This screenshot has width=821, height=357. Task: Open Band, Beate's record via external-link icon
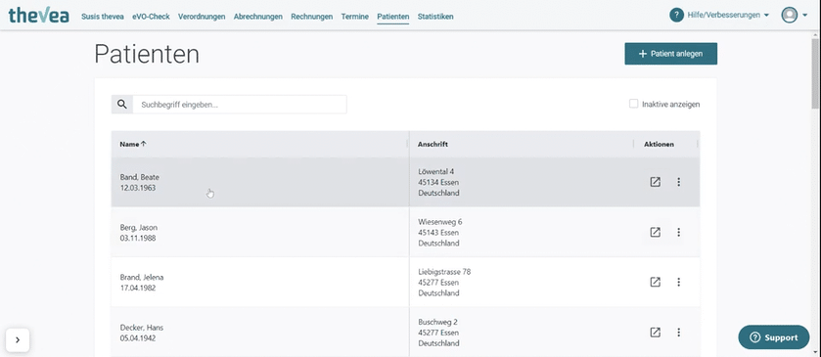tap(655, 182)
